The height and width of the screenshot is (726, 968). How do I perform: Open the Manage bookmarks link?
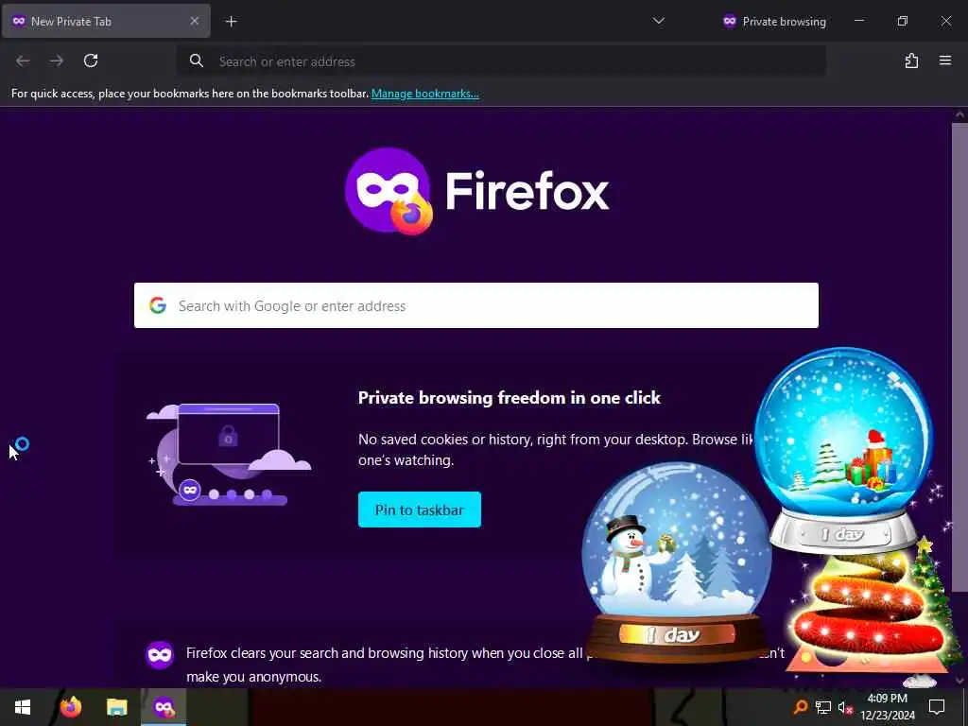coord(424,94)
